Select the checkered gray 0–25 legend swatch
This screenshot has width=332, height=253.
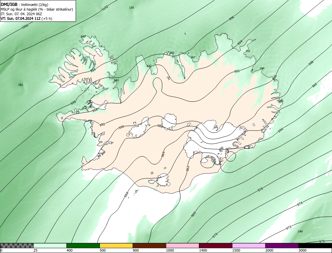point(17,246)
